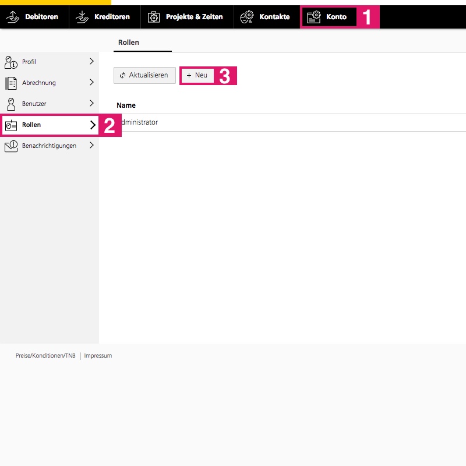Select the Administrator role row

[x=139, y=122]
